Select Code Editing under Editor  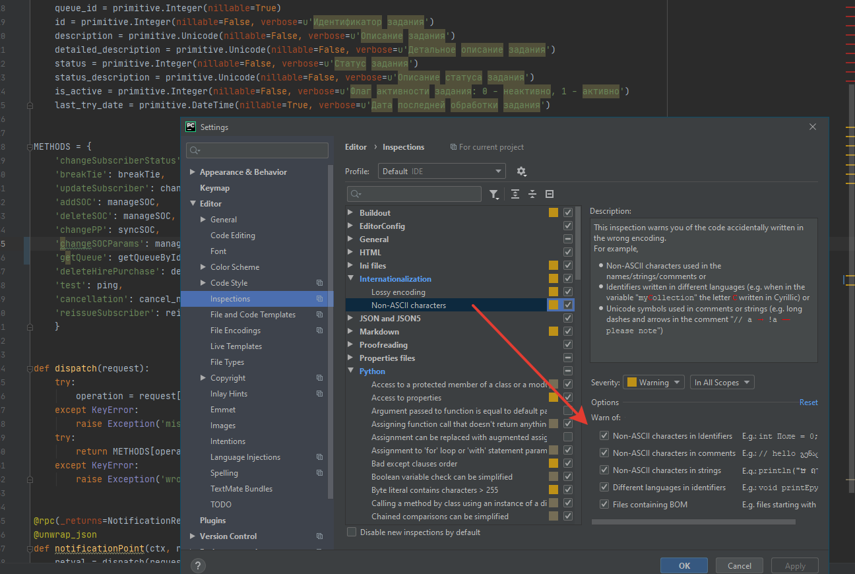click(x=233, y=236)
